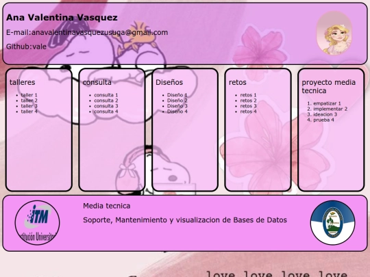
Task: Click Soporte, Mantenimiento y visualizacion de Bases de Datos
Action: (185, 220)
